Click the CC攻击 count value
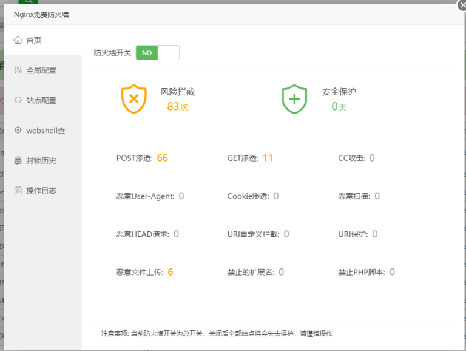 (372, 158)
